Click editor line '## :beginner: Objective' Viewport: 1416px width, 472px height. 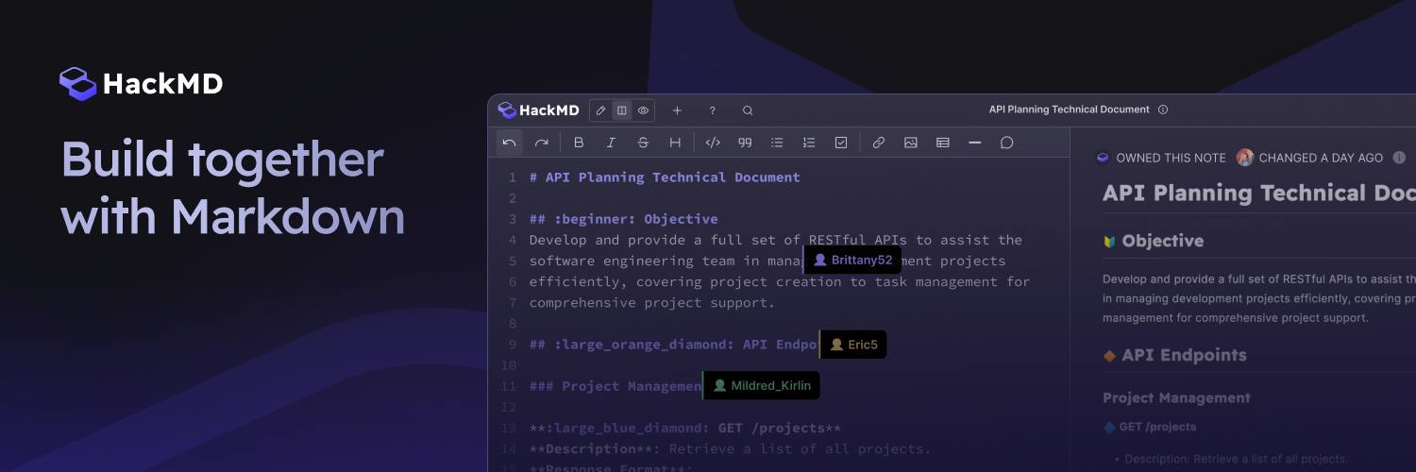tap(623, 219)
